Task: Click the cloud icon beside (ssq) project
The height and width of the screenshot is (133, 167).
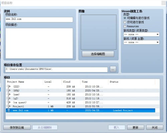Action: tap(9, 90)
